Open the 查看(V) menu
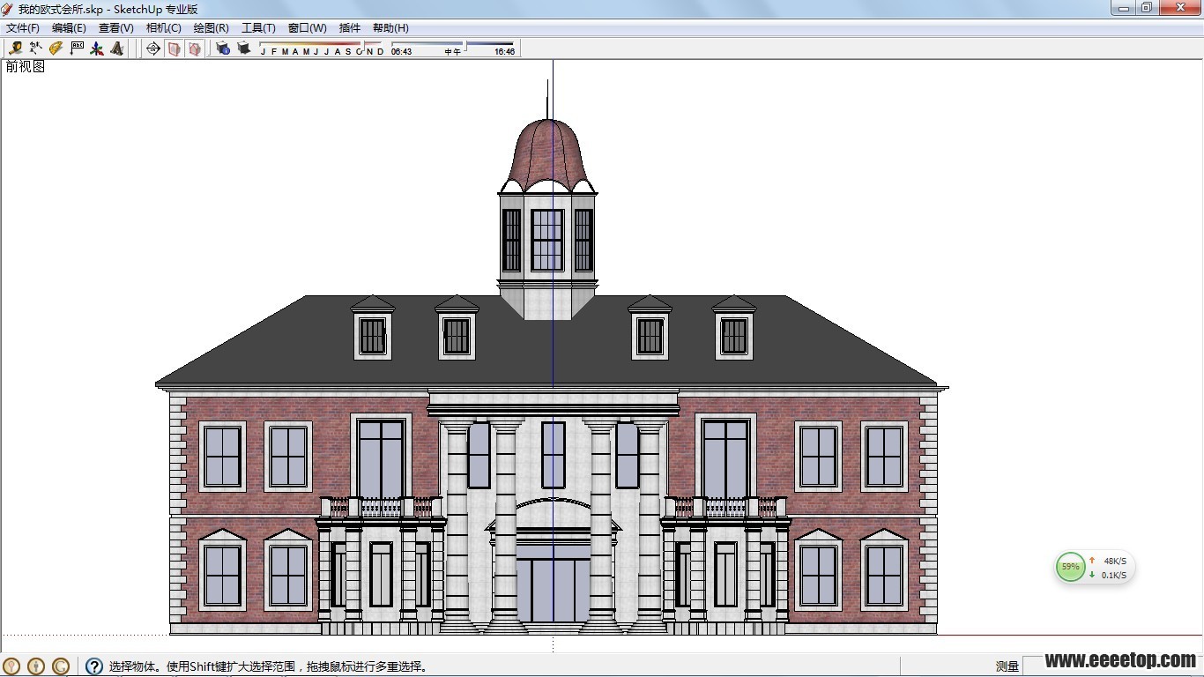Image resolution: width=1204 pixels, height=677 pixels. point(116,28)
